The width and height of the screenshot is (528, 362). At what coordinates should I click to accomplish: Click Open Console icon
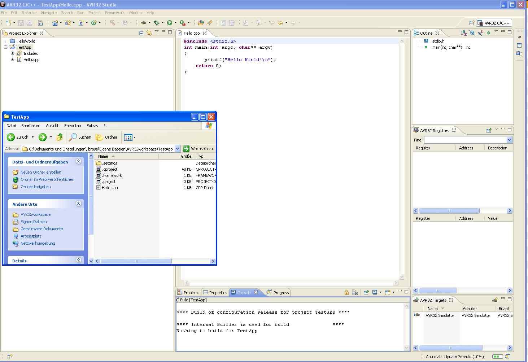388,292
